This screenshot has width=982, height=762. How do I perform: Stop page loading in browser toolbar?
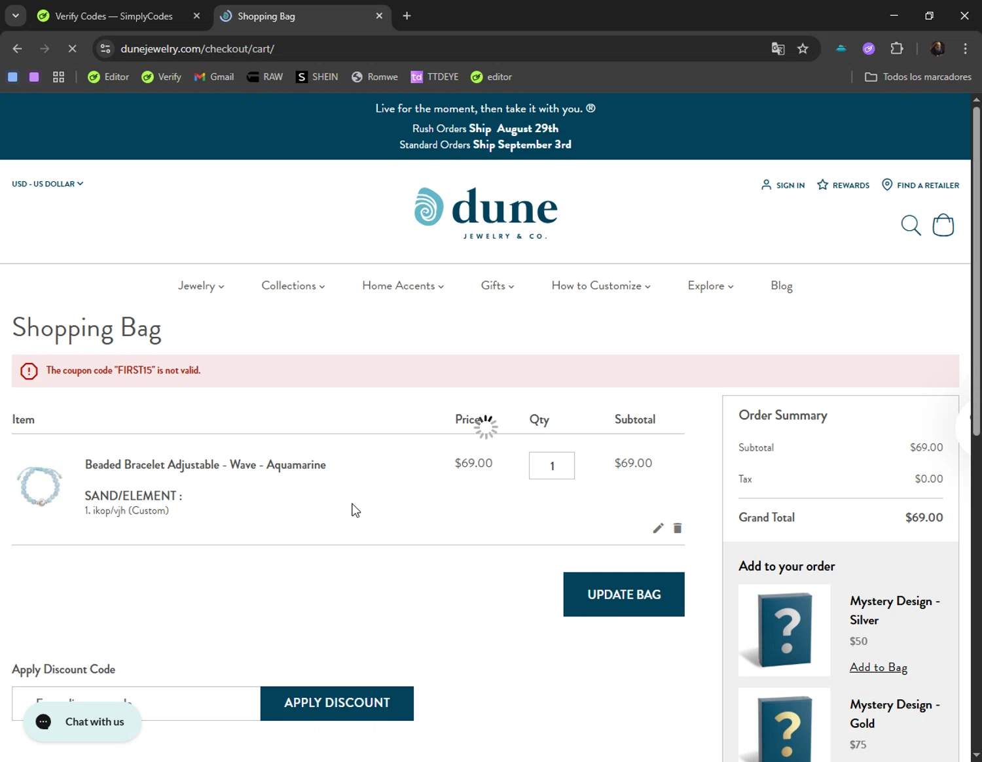[x=72, y=48]
